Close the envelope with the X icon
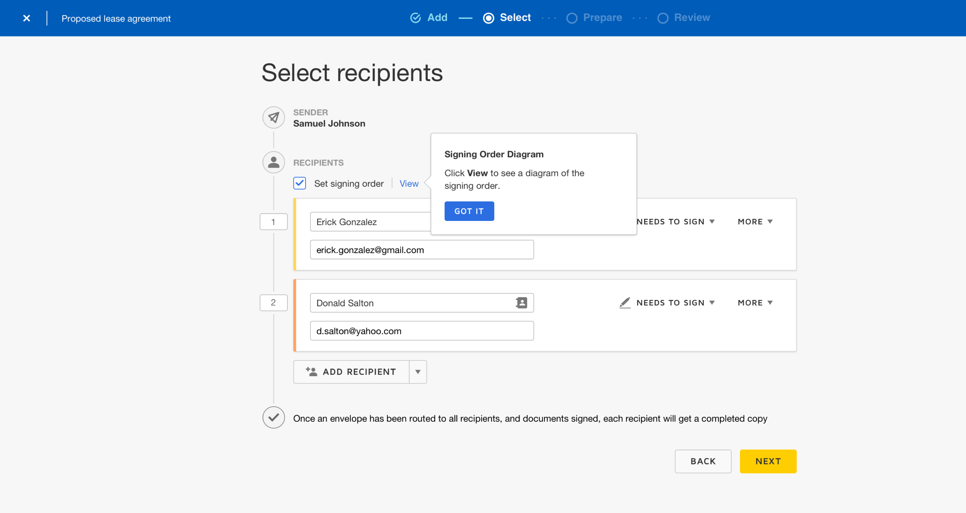966x513 pixels. click(x=26, y=18)
